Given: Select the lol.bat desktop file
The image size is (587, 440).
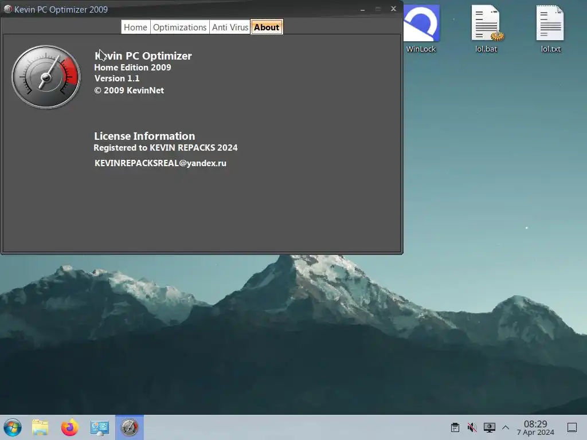Looking at the screenshot, I should tap(486, 29).
